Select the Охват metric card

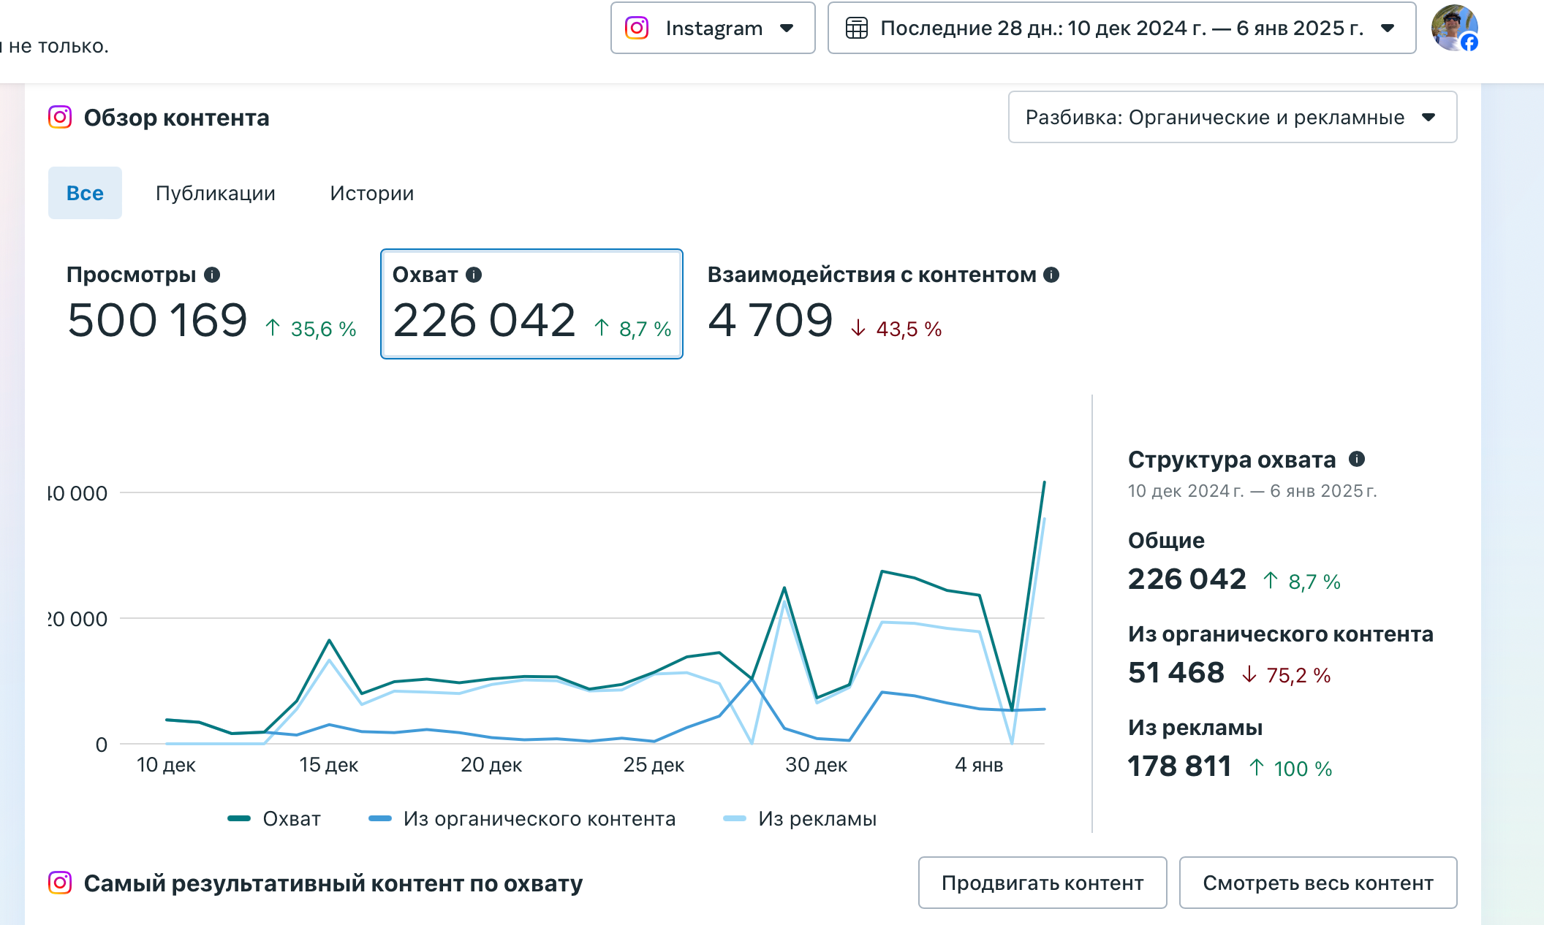[x=531, y=304]
